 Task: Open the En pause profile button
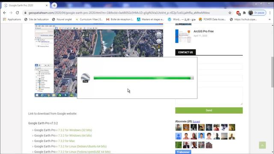pos(257,13)
